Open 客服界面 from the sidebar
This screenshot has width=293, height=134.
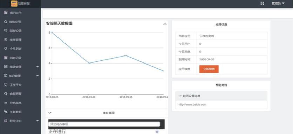coord(15,94)
